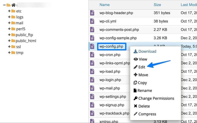
Task: Open the public_html folder in tree
Action: point(26,41)
